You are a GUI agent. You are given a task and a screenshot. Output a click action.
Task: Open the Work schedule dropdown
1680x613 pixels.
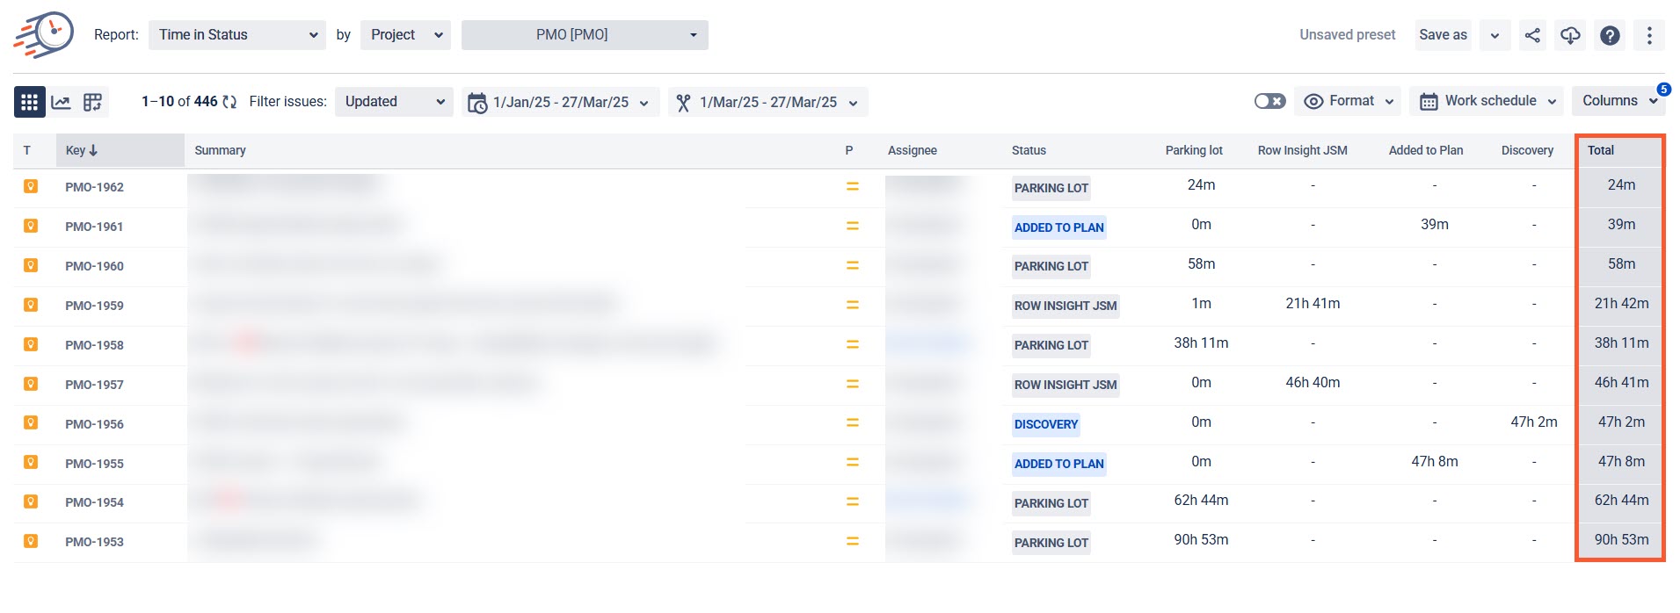coord(1486,101)
